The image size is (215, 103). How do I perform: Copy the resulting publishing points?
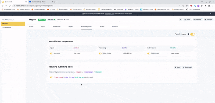click(178, 67)
